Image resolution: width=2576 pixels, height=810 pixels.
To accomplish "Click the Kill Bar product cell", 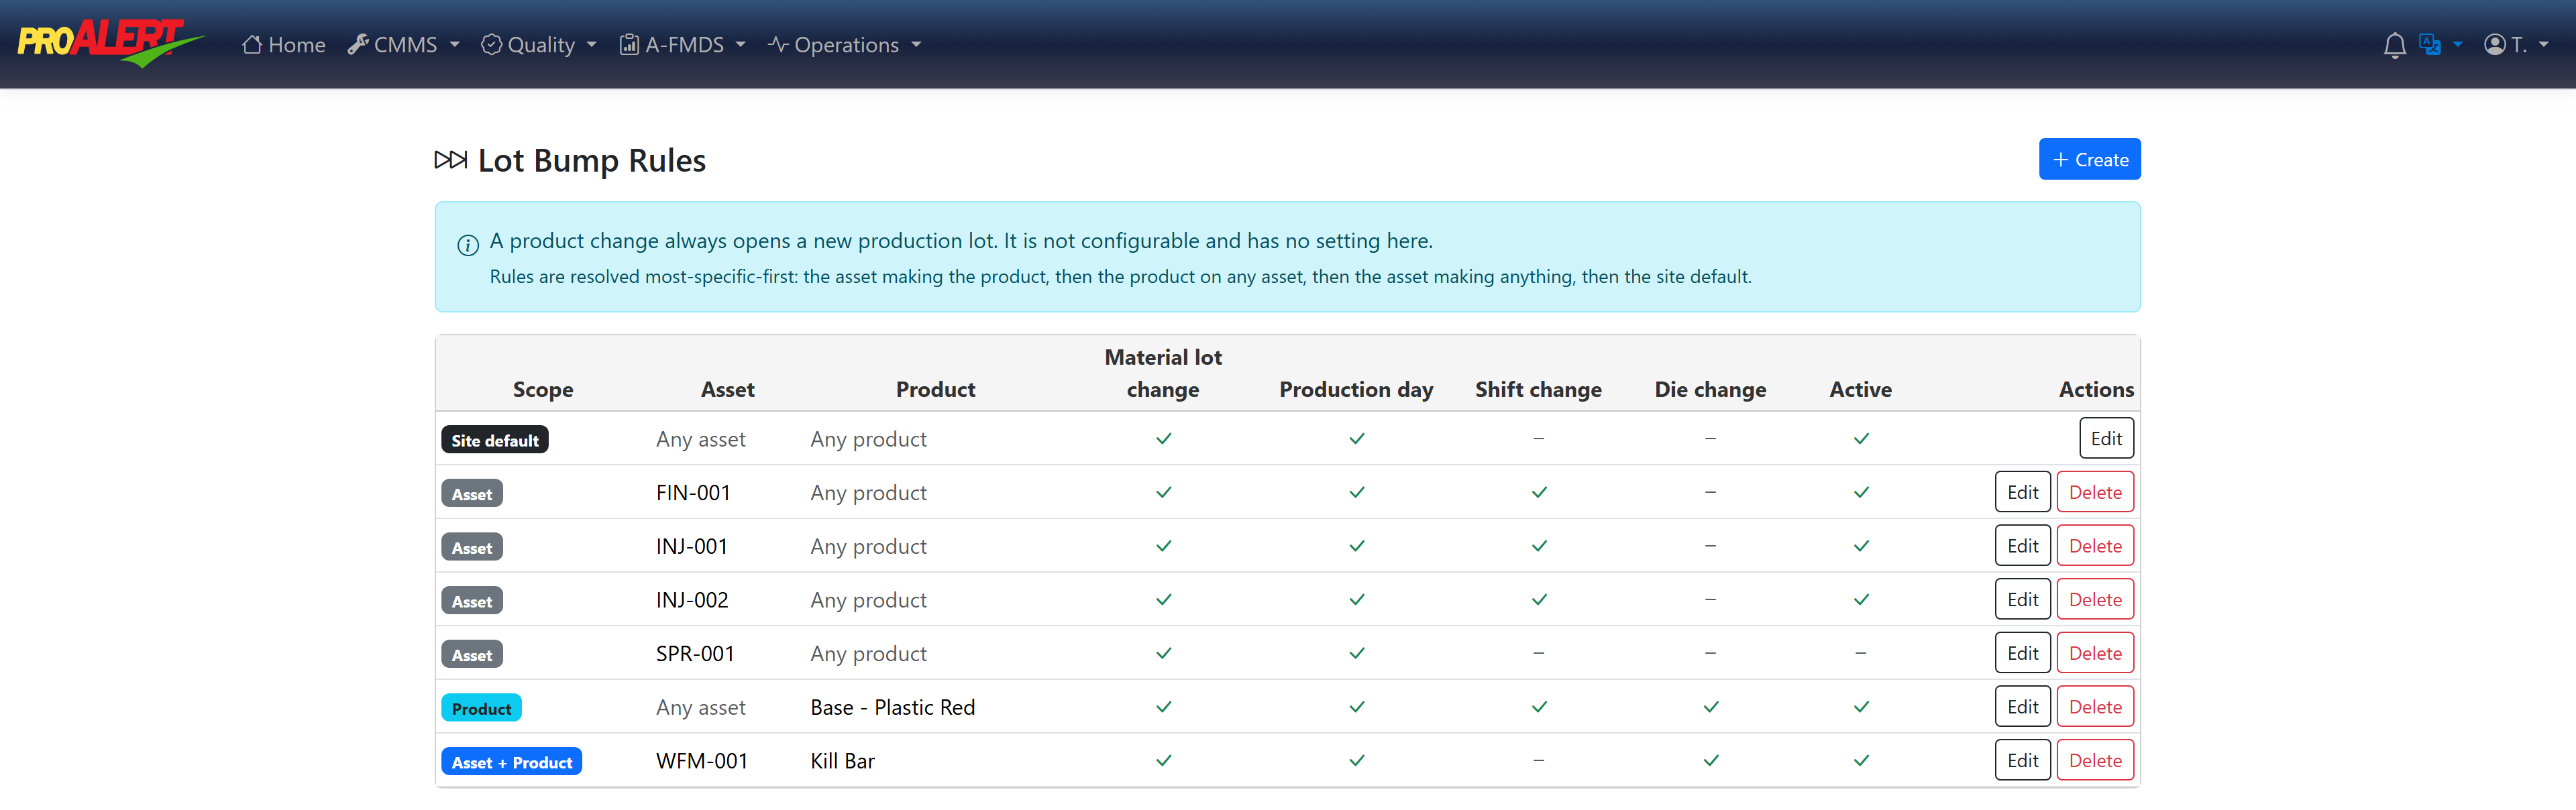I will tap(842, 761).
